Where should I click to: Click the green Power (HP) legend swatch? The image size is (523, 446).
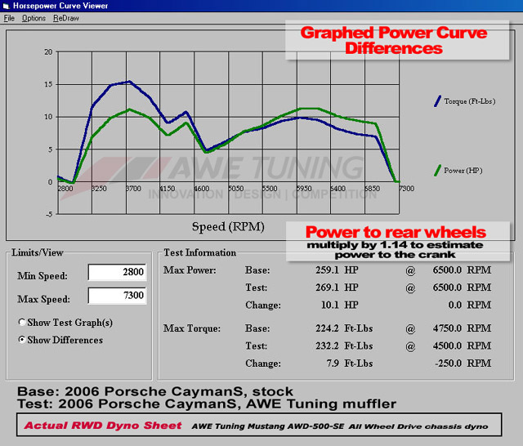437,171
